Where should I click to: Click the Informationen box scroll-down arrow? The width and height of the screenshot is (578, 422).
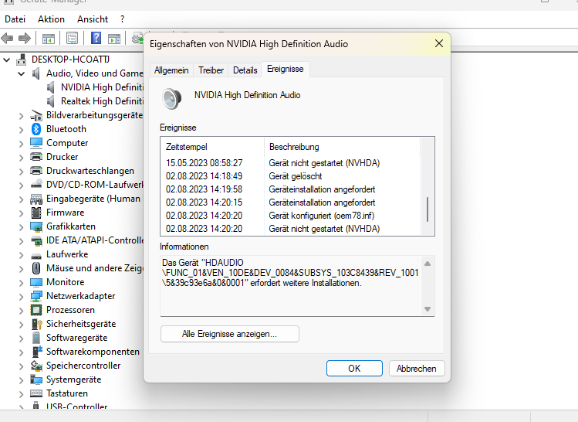point(428,309)
